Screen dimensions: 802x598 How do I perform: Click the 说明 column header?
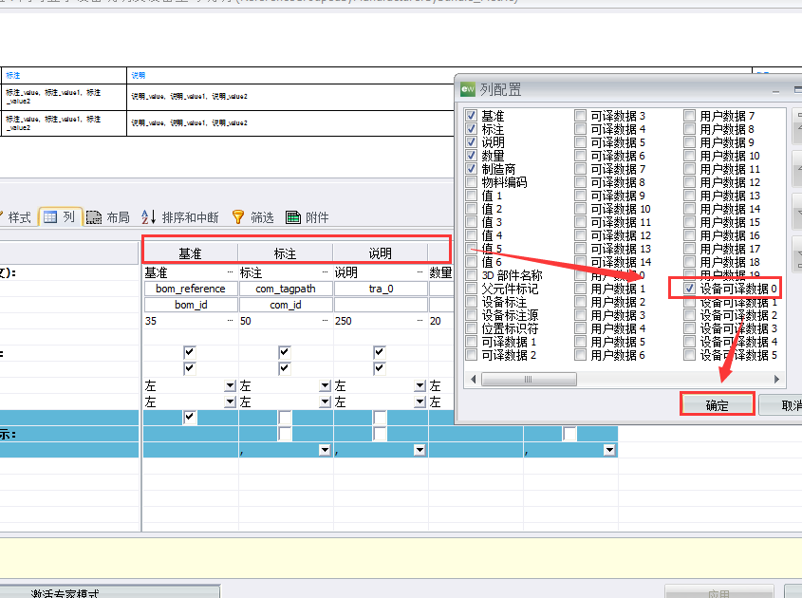380,253
